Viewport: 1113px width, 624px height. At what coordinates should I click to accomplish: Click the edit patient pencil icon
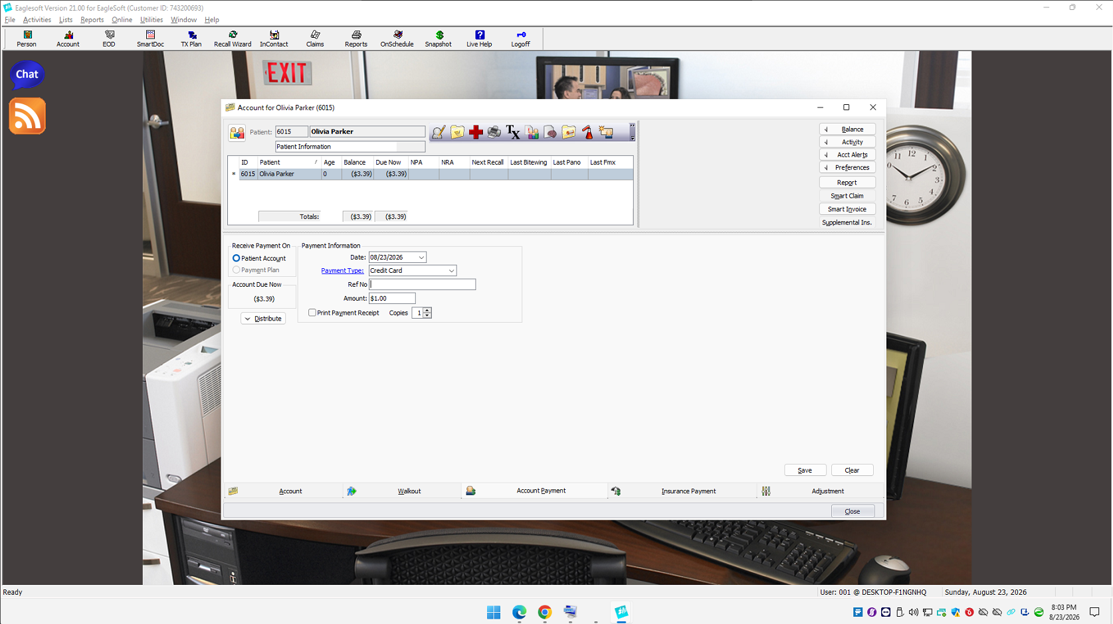(439, 132)
